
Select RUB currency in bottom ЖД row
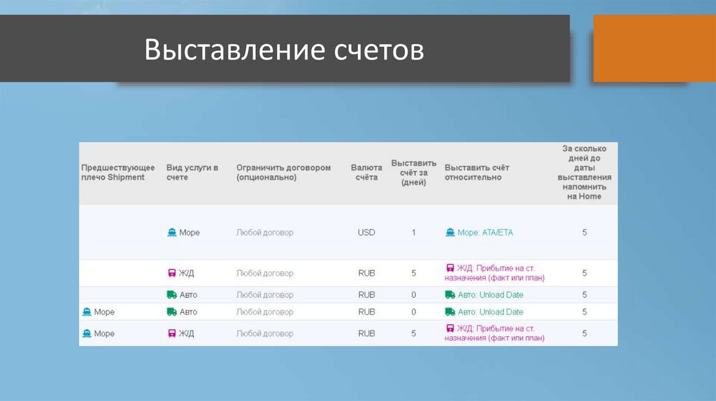pos(366,333)
